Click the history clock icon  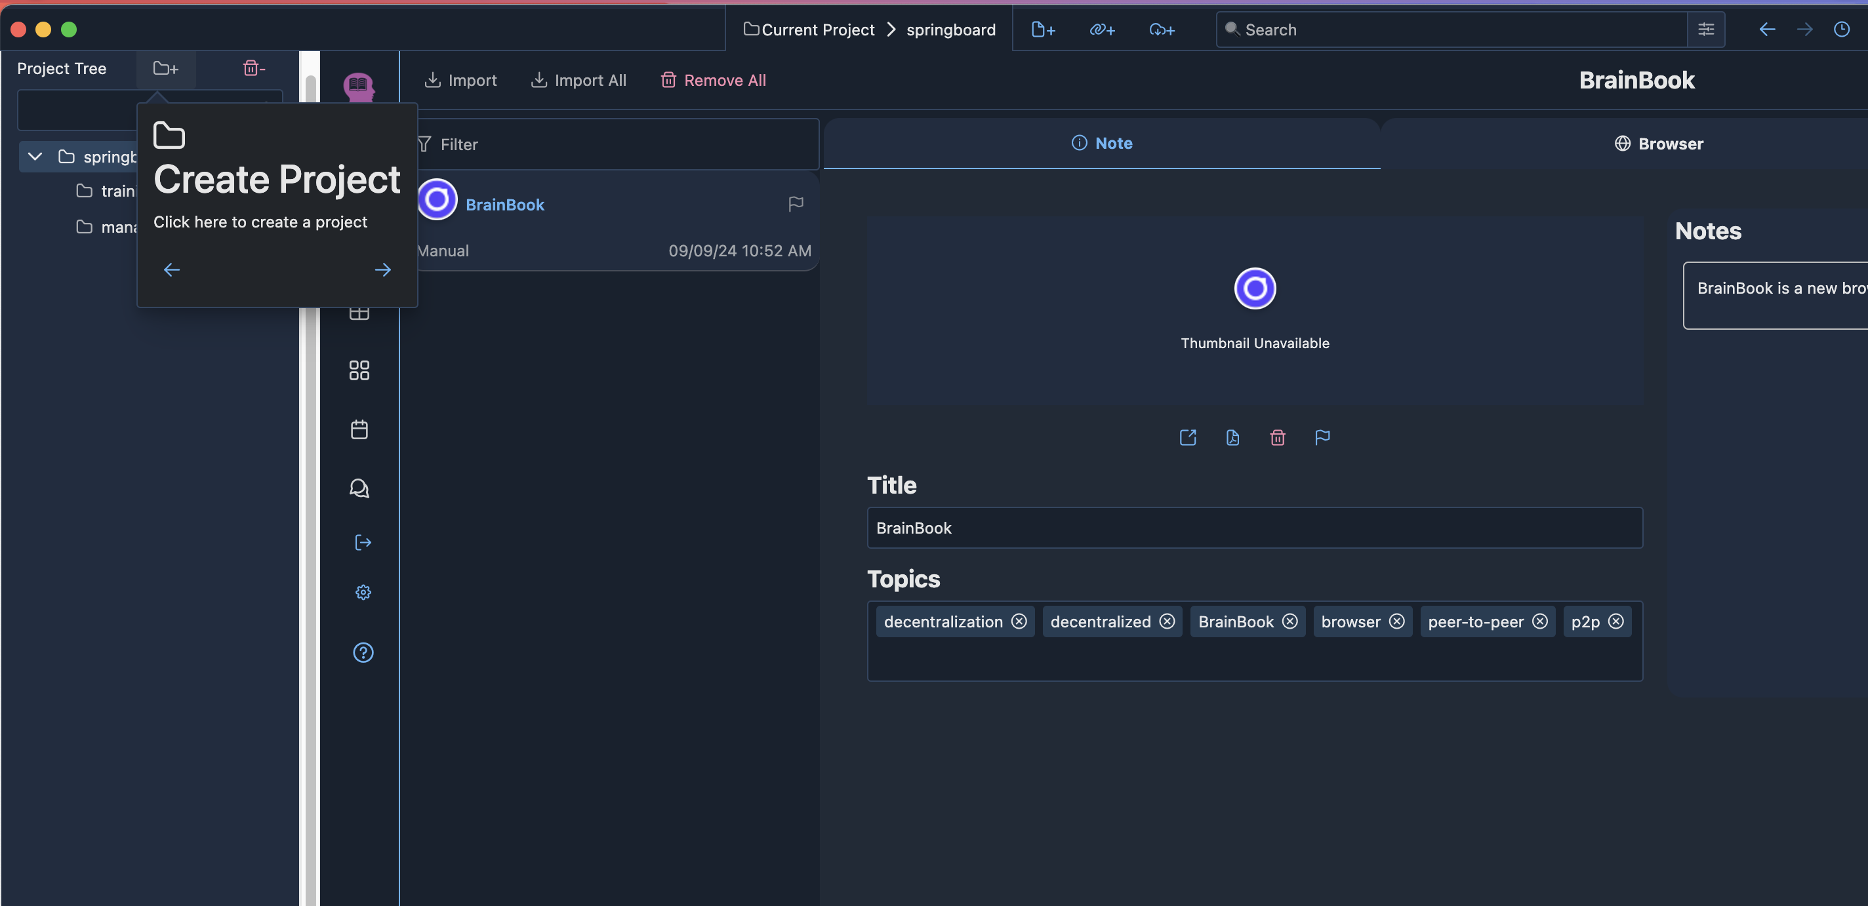point(1841,30)
